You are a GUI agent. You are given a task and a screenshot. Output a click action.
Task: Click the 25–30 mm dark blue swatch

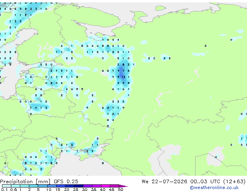pos(78,186)
